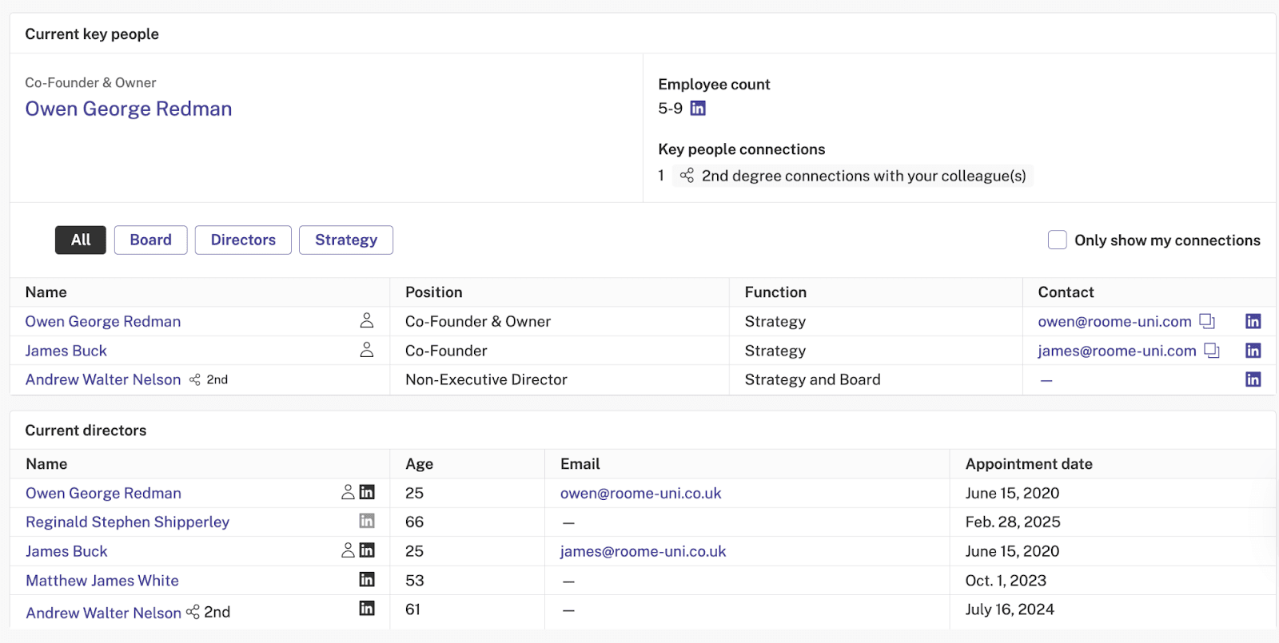Image resolution: width=1279 pixels, height=643 pixels.
Task: Open James Buck in key people table
Action: point(66,351)
